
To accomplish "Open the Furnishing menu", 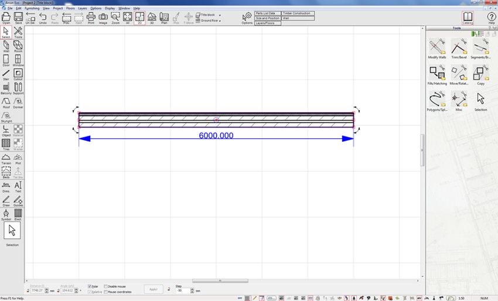I will (x=32, y=8).
